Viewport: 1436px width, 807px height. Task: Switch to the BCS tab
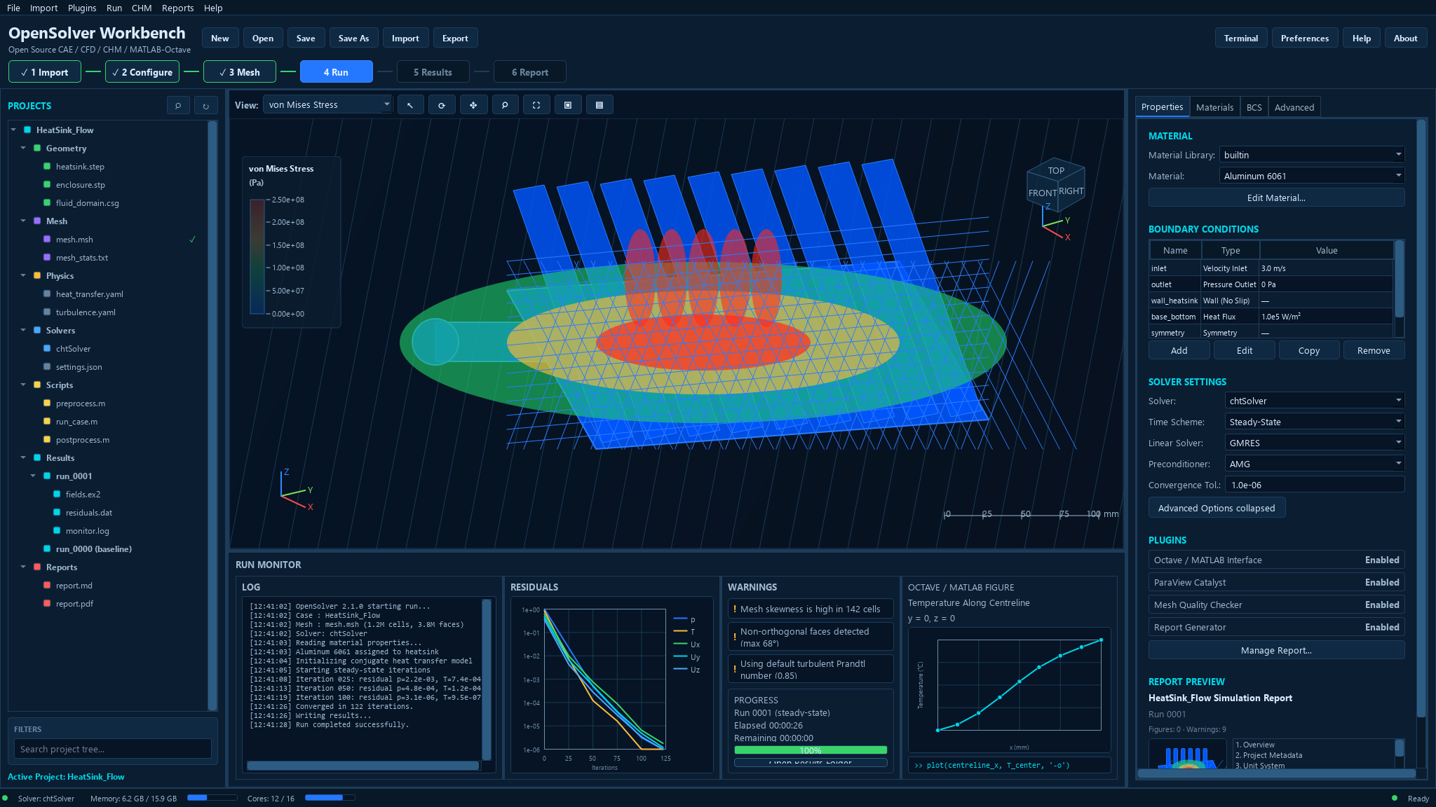[x=1254, y=107]
